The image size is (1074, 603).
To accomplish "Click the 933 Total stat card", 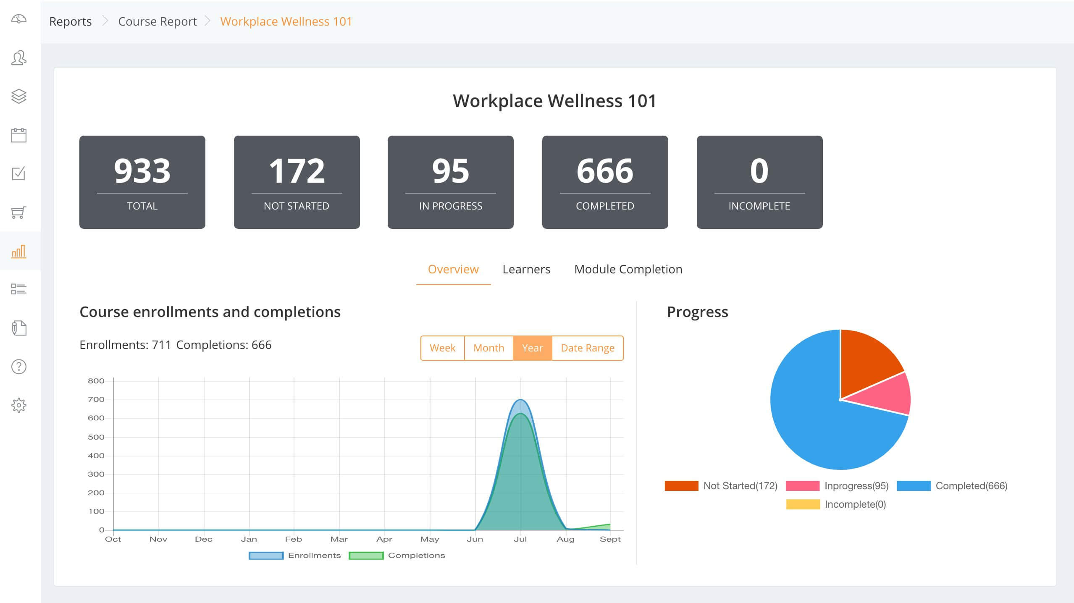I will point(142,182).
